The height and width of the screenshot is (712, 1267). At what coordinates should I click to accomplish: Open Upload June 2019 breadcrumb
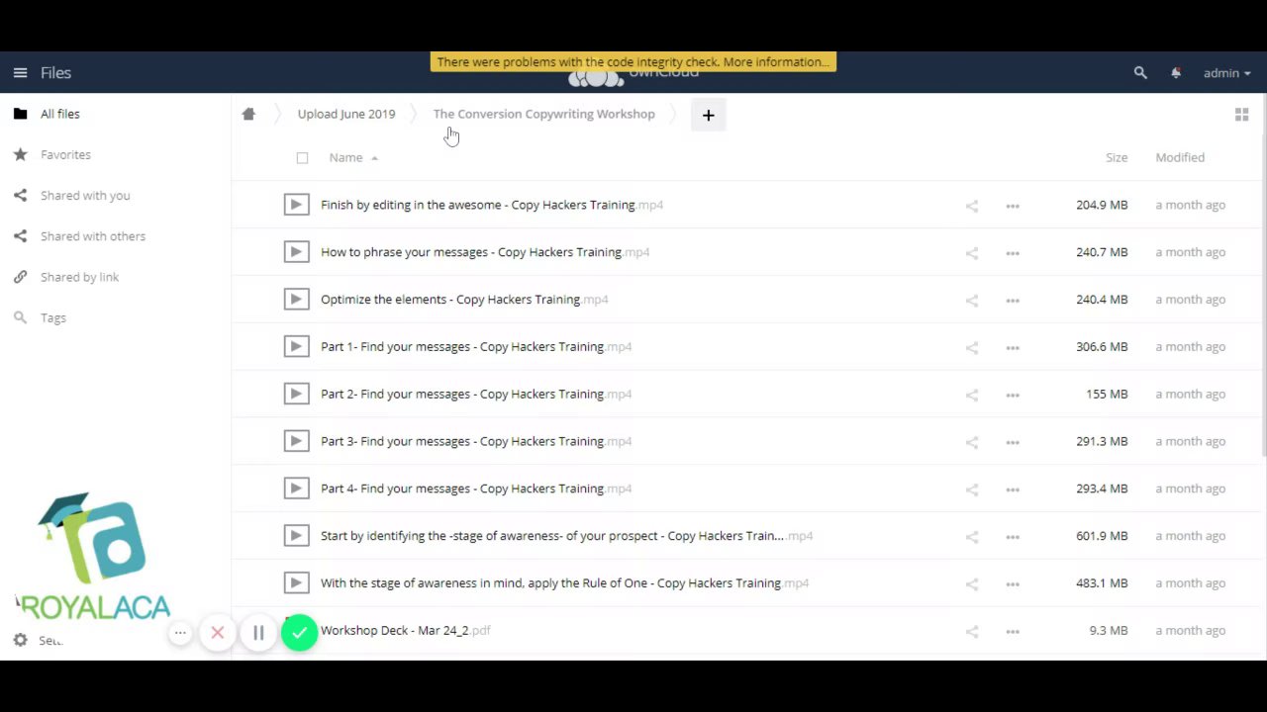(346, 114)
